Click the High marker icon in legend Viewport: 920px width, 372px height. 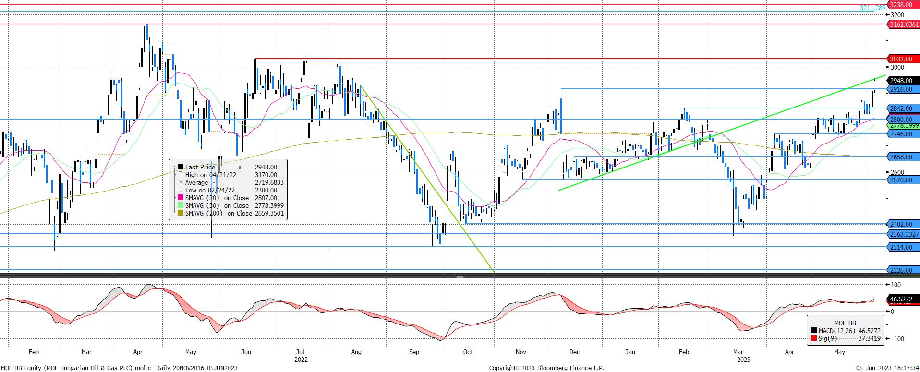[181, 175]
